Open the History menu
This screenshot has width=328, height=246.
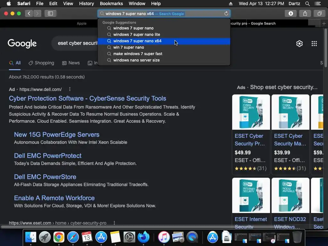[x=86, y=4]
